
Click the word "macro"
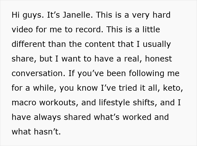pos(24,103)
